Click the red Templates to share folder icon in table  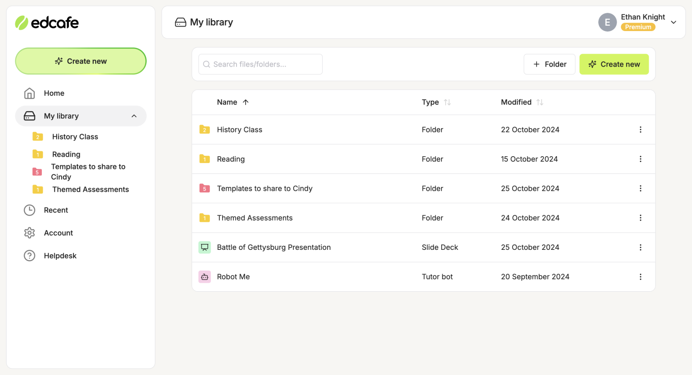click(205, 189)
